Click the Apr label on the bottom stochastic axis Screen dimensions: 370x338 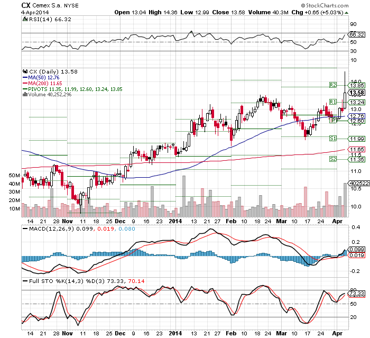coord(337,333)
